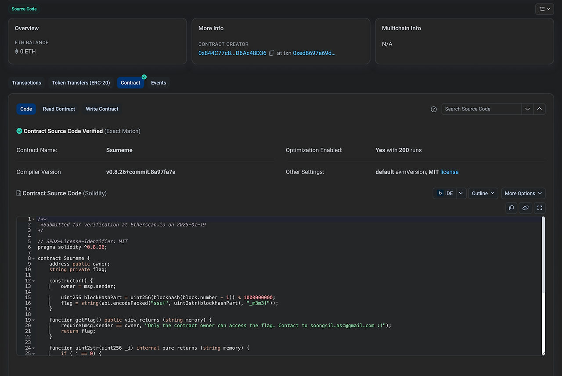Switch to the Transactions tab
Viewport: 562px width, 376px height.
click(26, 83)
